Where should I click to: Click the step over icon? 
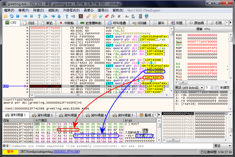pyautogui.click(x=45, y=16)
